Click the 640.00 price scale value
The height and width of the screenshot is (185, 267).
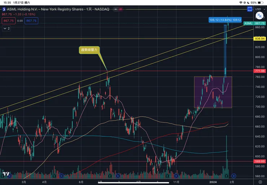(x=260, y=136)
